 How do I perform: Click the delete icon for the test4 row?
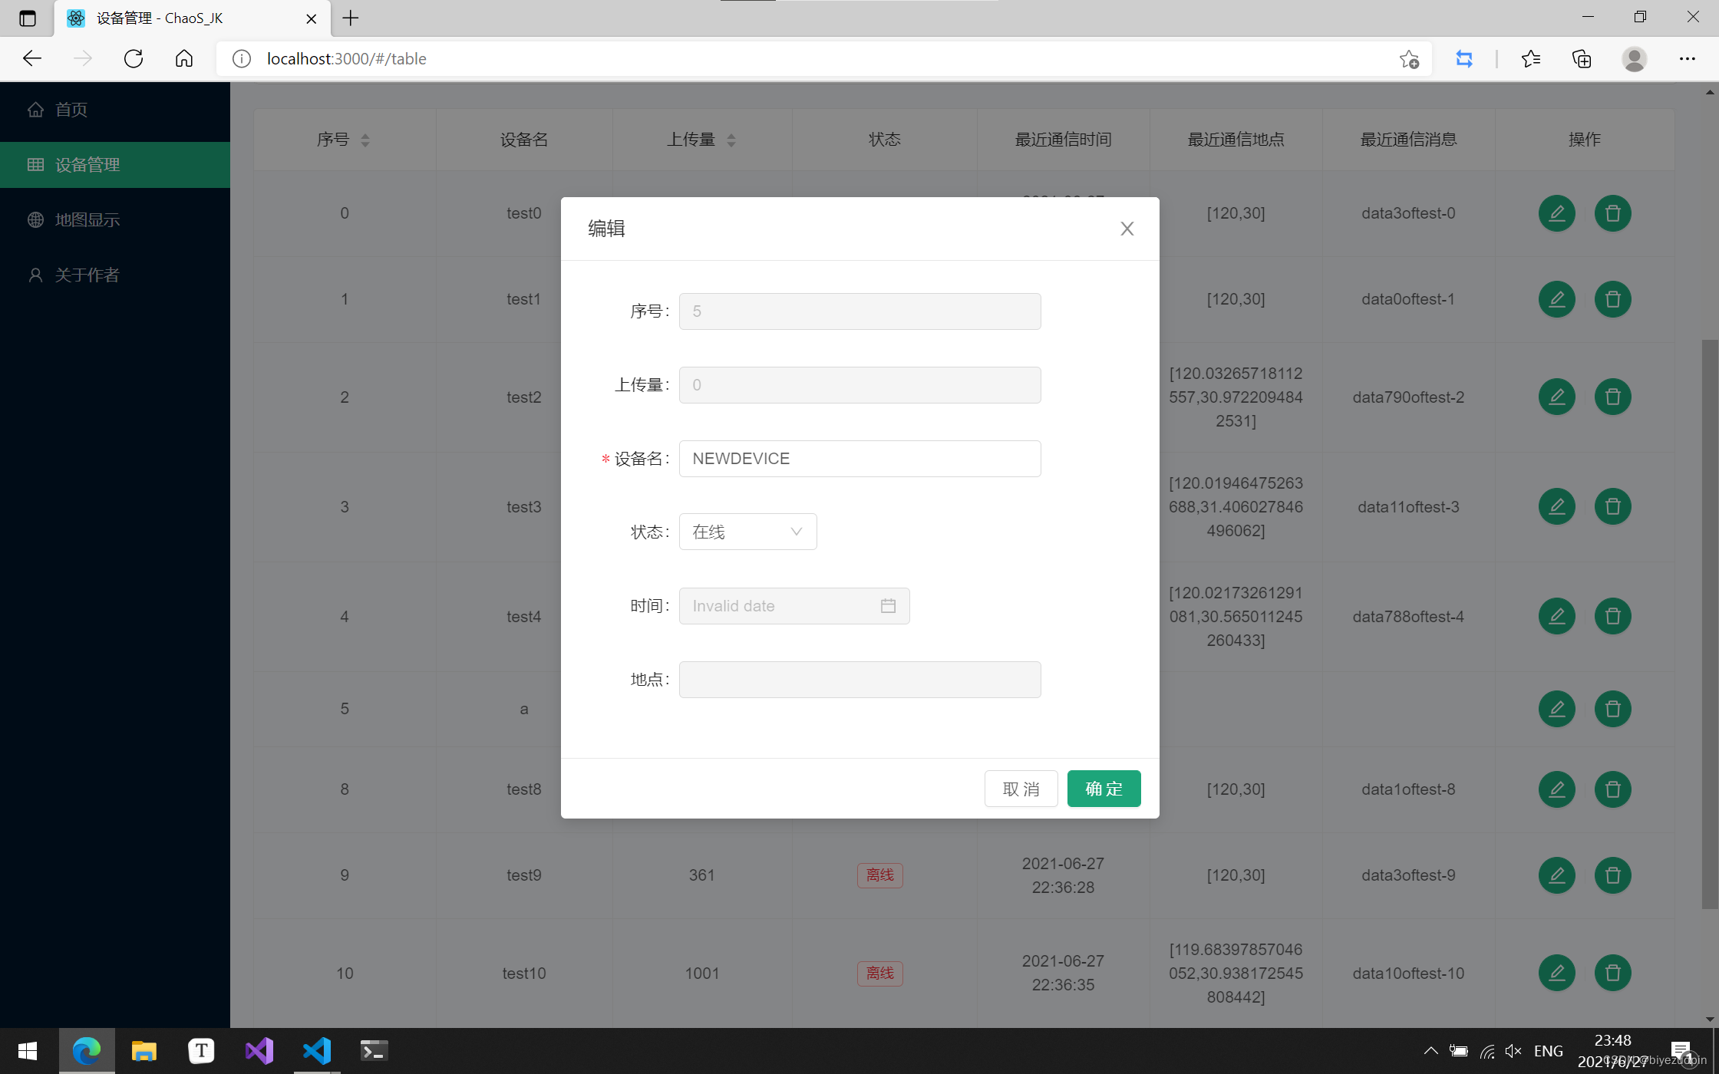point(1612,616)
